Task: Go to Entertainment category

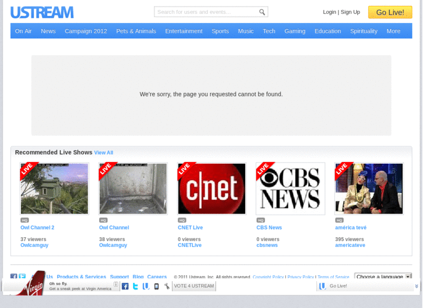Action: (184, 31)
